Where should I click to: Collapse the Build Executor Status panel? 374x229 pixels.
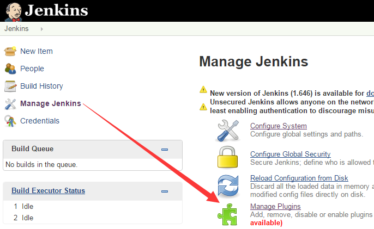click(165, 191)
